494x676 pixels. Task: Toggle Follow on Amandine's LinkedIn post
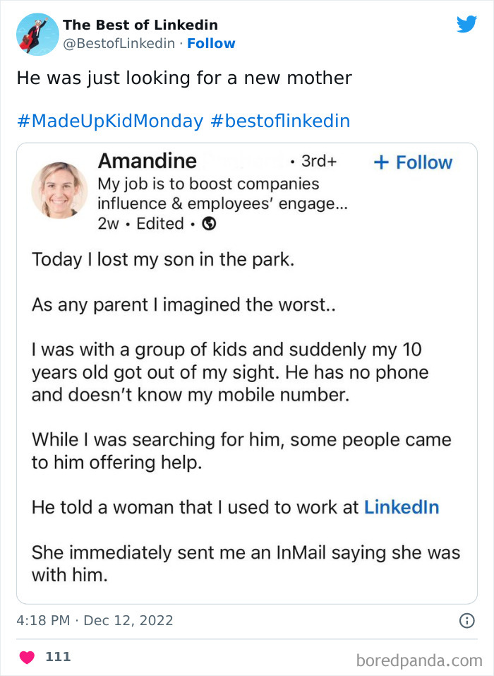coord(413,162)
